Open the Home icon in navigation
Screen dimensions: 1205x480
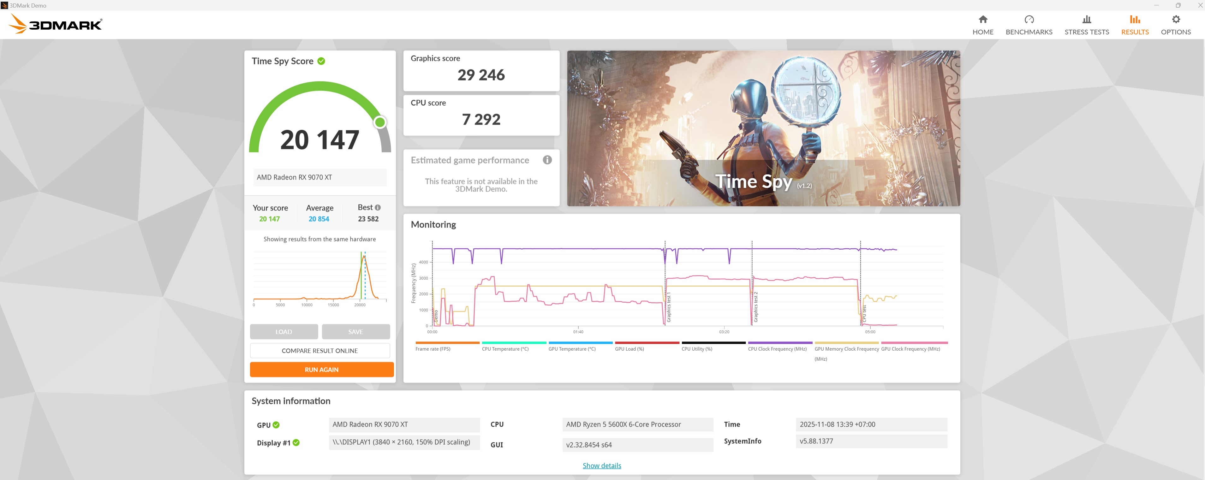click(x=983, y=19)
